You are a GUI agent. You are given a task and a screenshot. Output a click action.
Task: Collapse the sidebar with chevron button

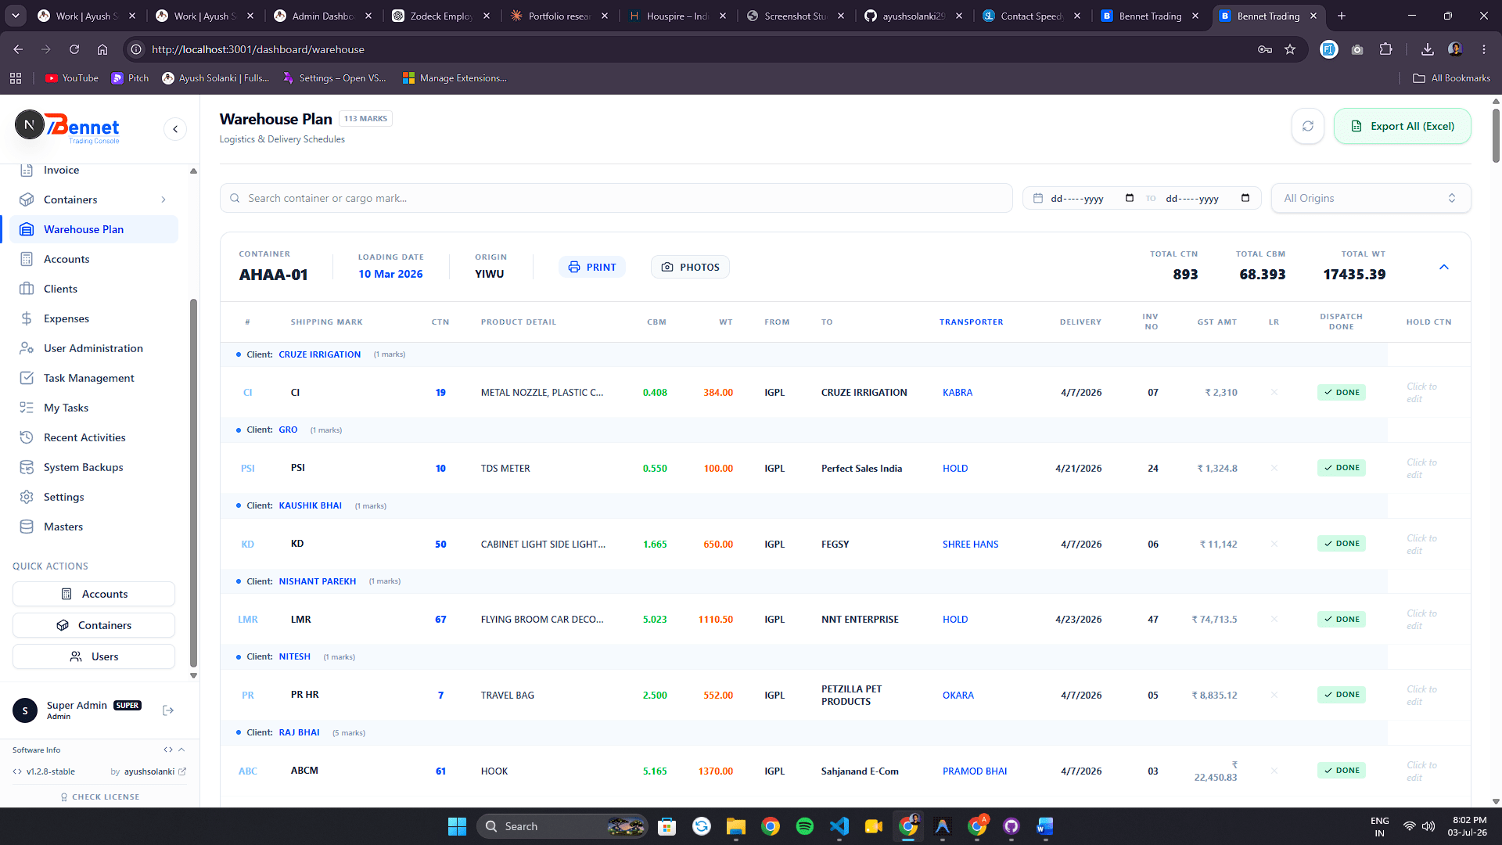(x=175, y=129)
